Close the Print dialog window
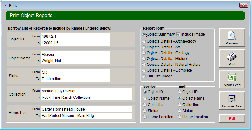Screen dimensions: 251x130 tap(243, 5)
